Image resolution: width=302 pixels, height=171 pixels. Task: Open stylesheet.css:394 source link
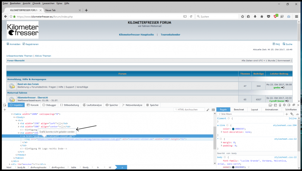[285, 125]
